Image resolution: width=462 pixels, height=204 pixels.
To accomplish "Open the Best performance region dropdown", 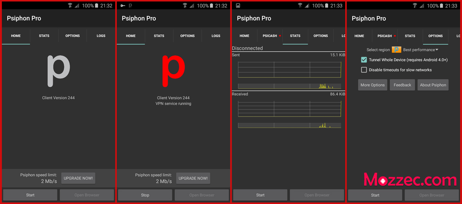I will click(421, 50).
